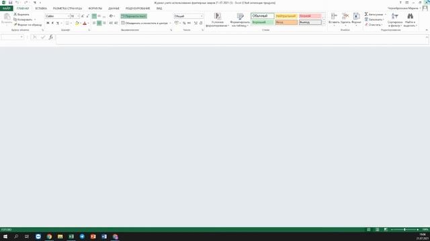This screenshot has height=241, width=430.
Task: Toggle align text left
Action: tap(94, 23)
